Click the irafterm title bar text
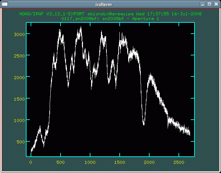Screen dimensions: 221x173 pos(110,4)
